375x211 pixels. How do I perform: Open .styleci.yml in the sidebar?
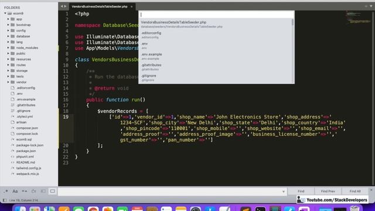(x=25, y=117)
